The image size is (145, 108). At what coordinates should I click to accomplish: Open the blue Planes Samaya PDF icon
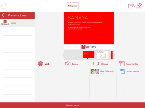122,71
